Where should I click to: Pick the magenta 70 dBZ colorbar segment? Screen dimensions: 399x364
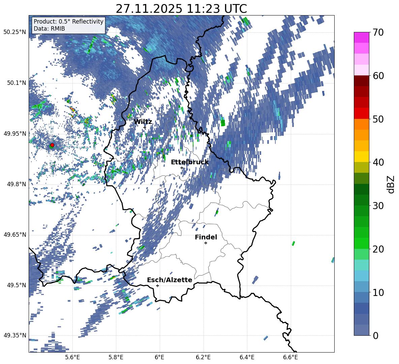(361, 37)
